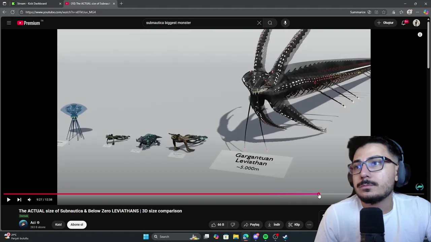Image resolution: width=431 pixels, height=242 pixels.
Task: Open Microsoft Store from taskbar
Action: coord(226,237)
